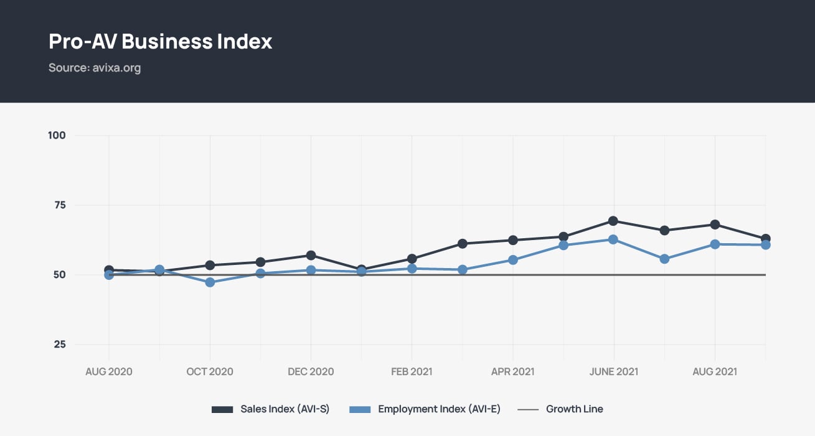Toggle the Employment Index (AVI-E) legend label
Viewport: 815px width, 436px height.
(x=439, y=409)
